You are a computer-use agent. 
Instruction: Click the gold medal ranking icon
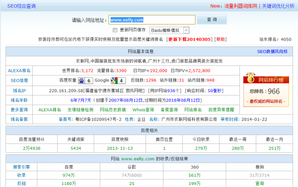(251, 78)
